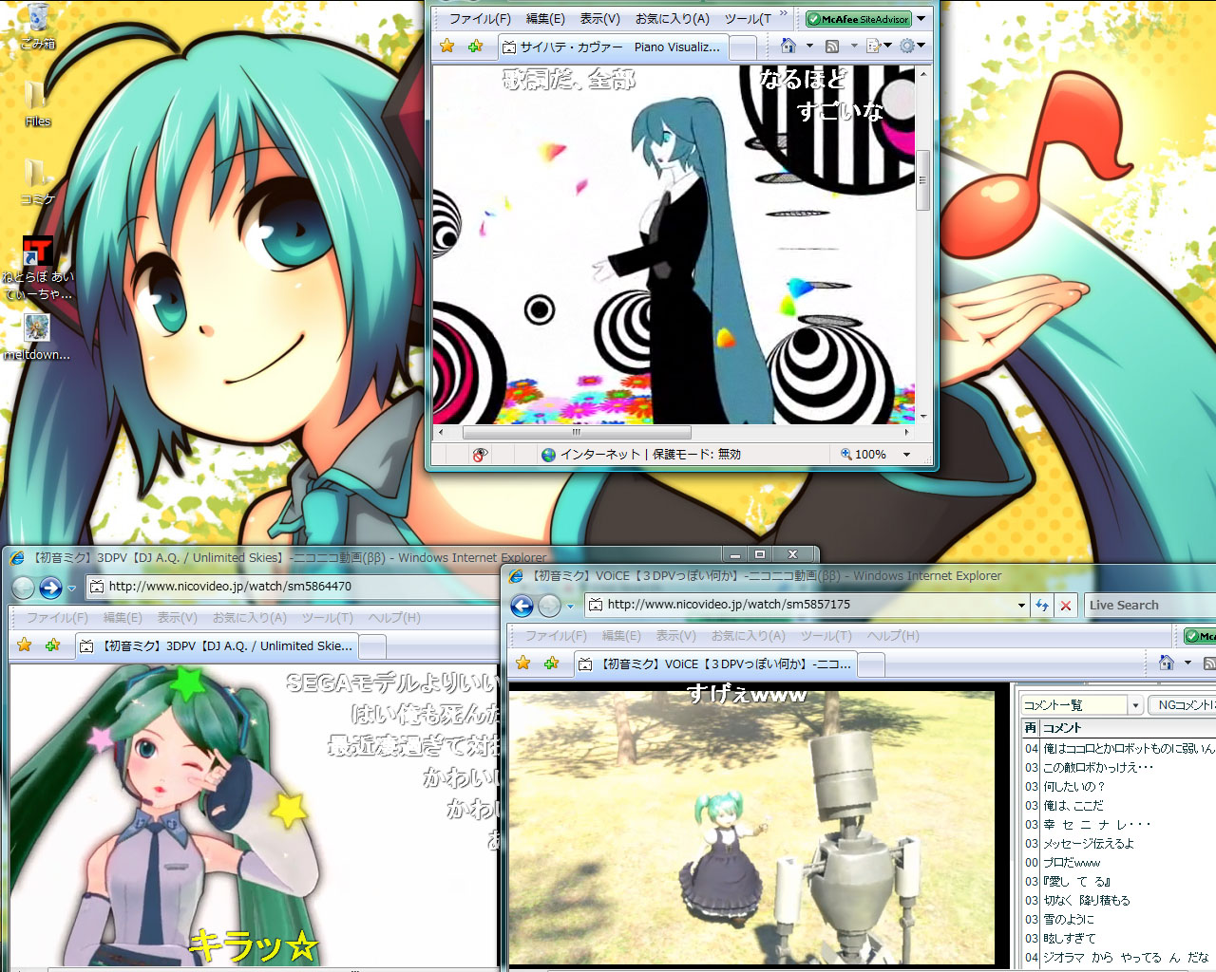Open Favorites Center star in VOiCE window
Image resolution: width=1216 pixels, height=972 pixels.
point(522,664)
